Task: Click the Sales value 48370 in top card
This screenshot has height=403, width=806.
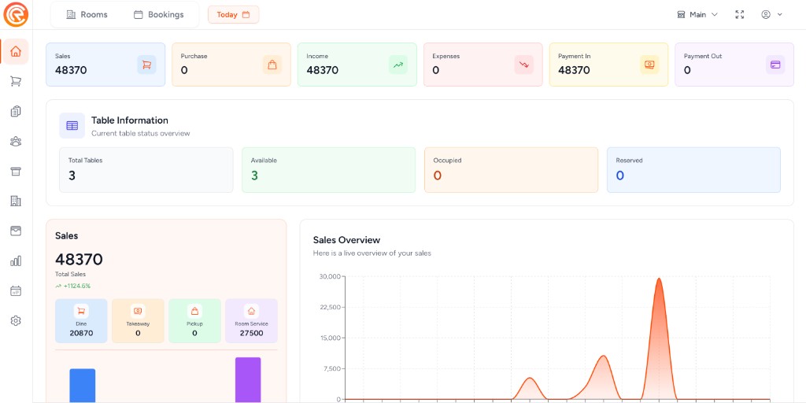Action: 71,70
